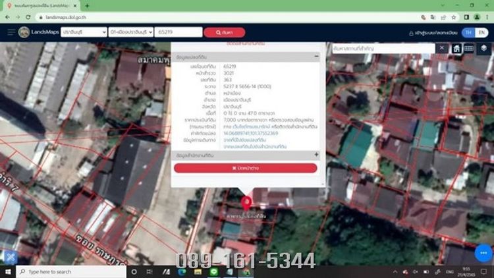Click parcel number value 65219 in popup
Viewport: 494px width, 278px height.
point(230,67)
